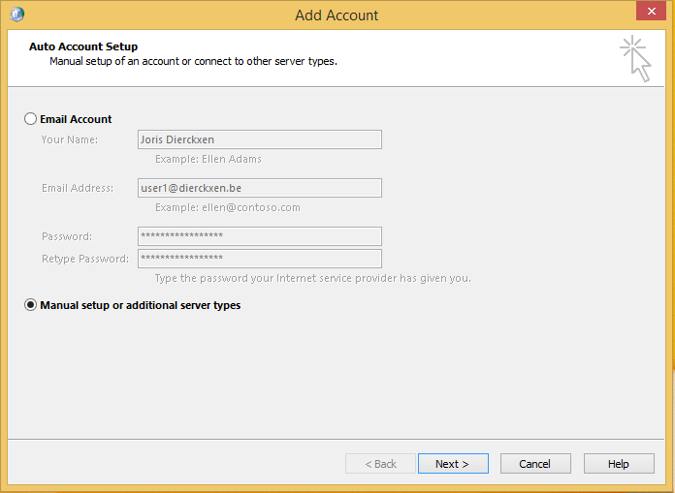Click the greyed-out Back button

[380, 464]
